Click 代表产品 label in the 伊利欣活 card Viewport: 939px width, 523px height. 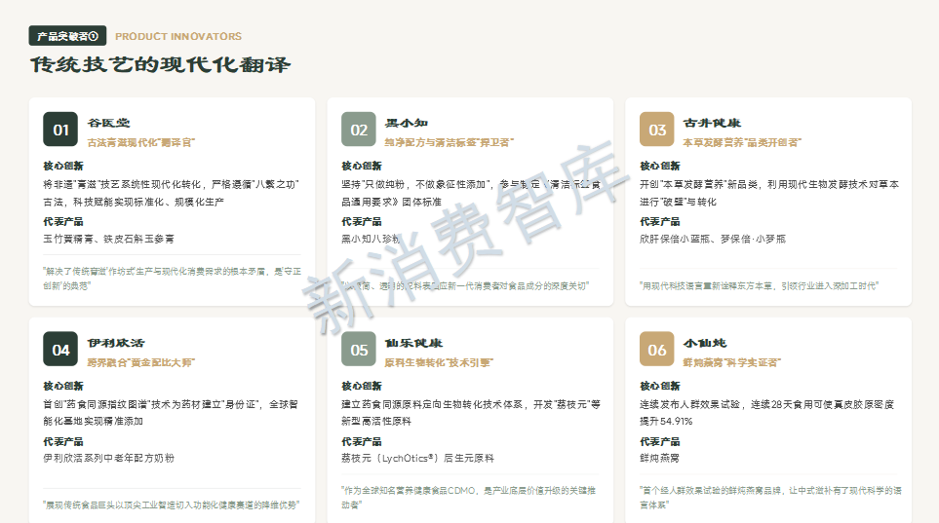(x=62, y=441)
